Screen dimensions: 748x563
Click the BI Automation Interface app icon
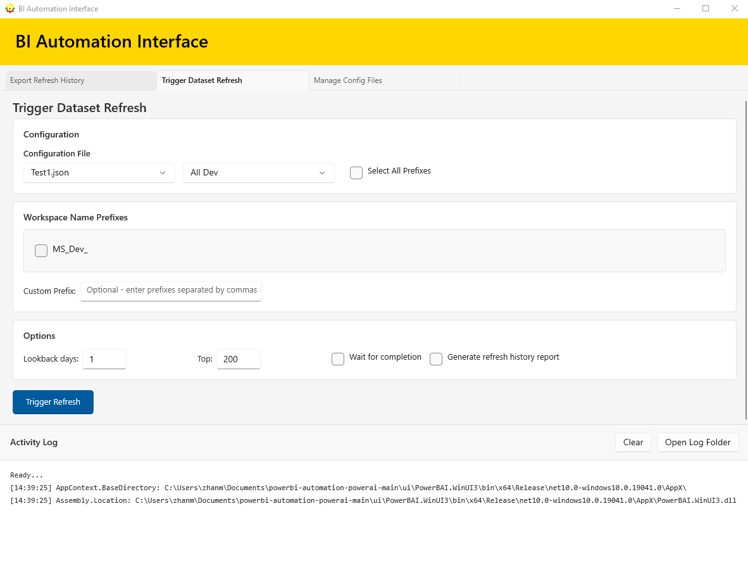pos(9,8)
